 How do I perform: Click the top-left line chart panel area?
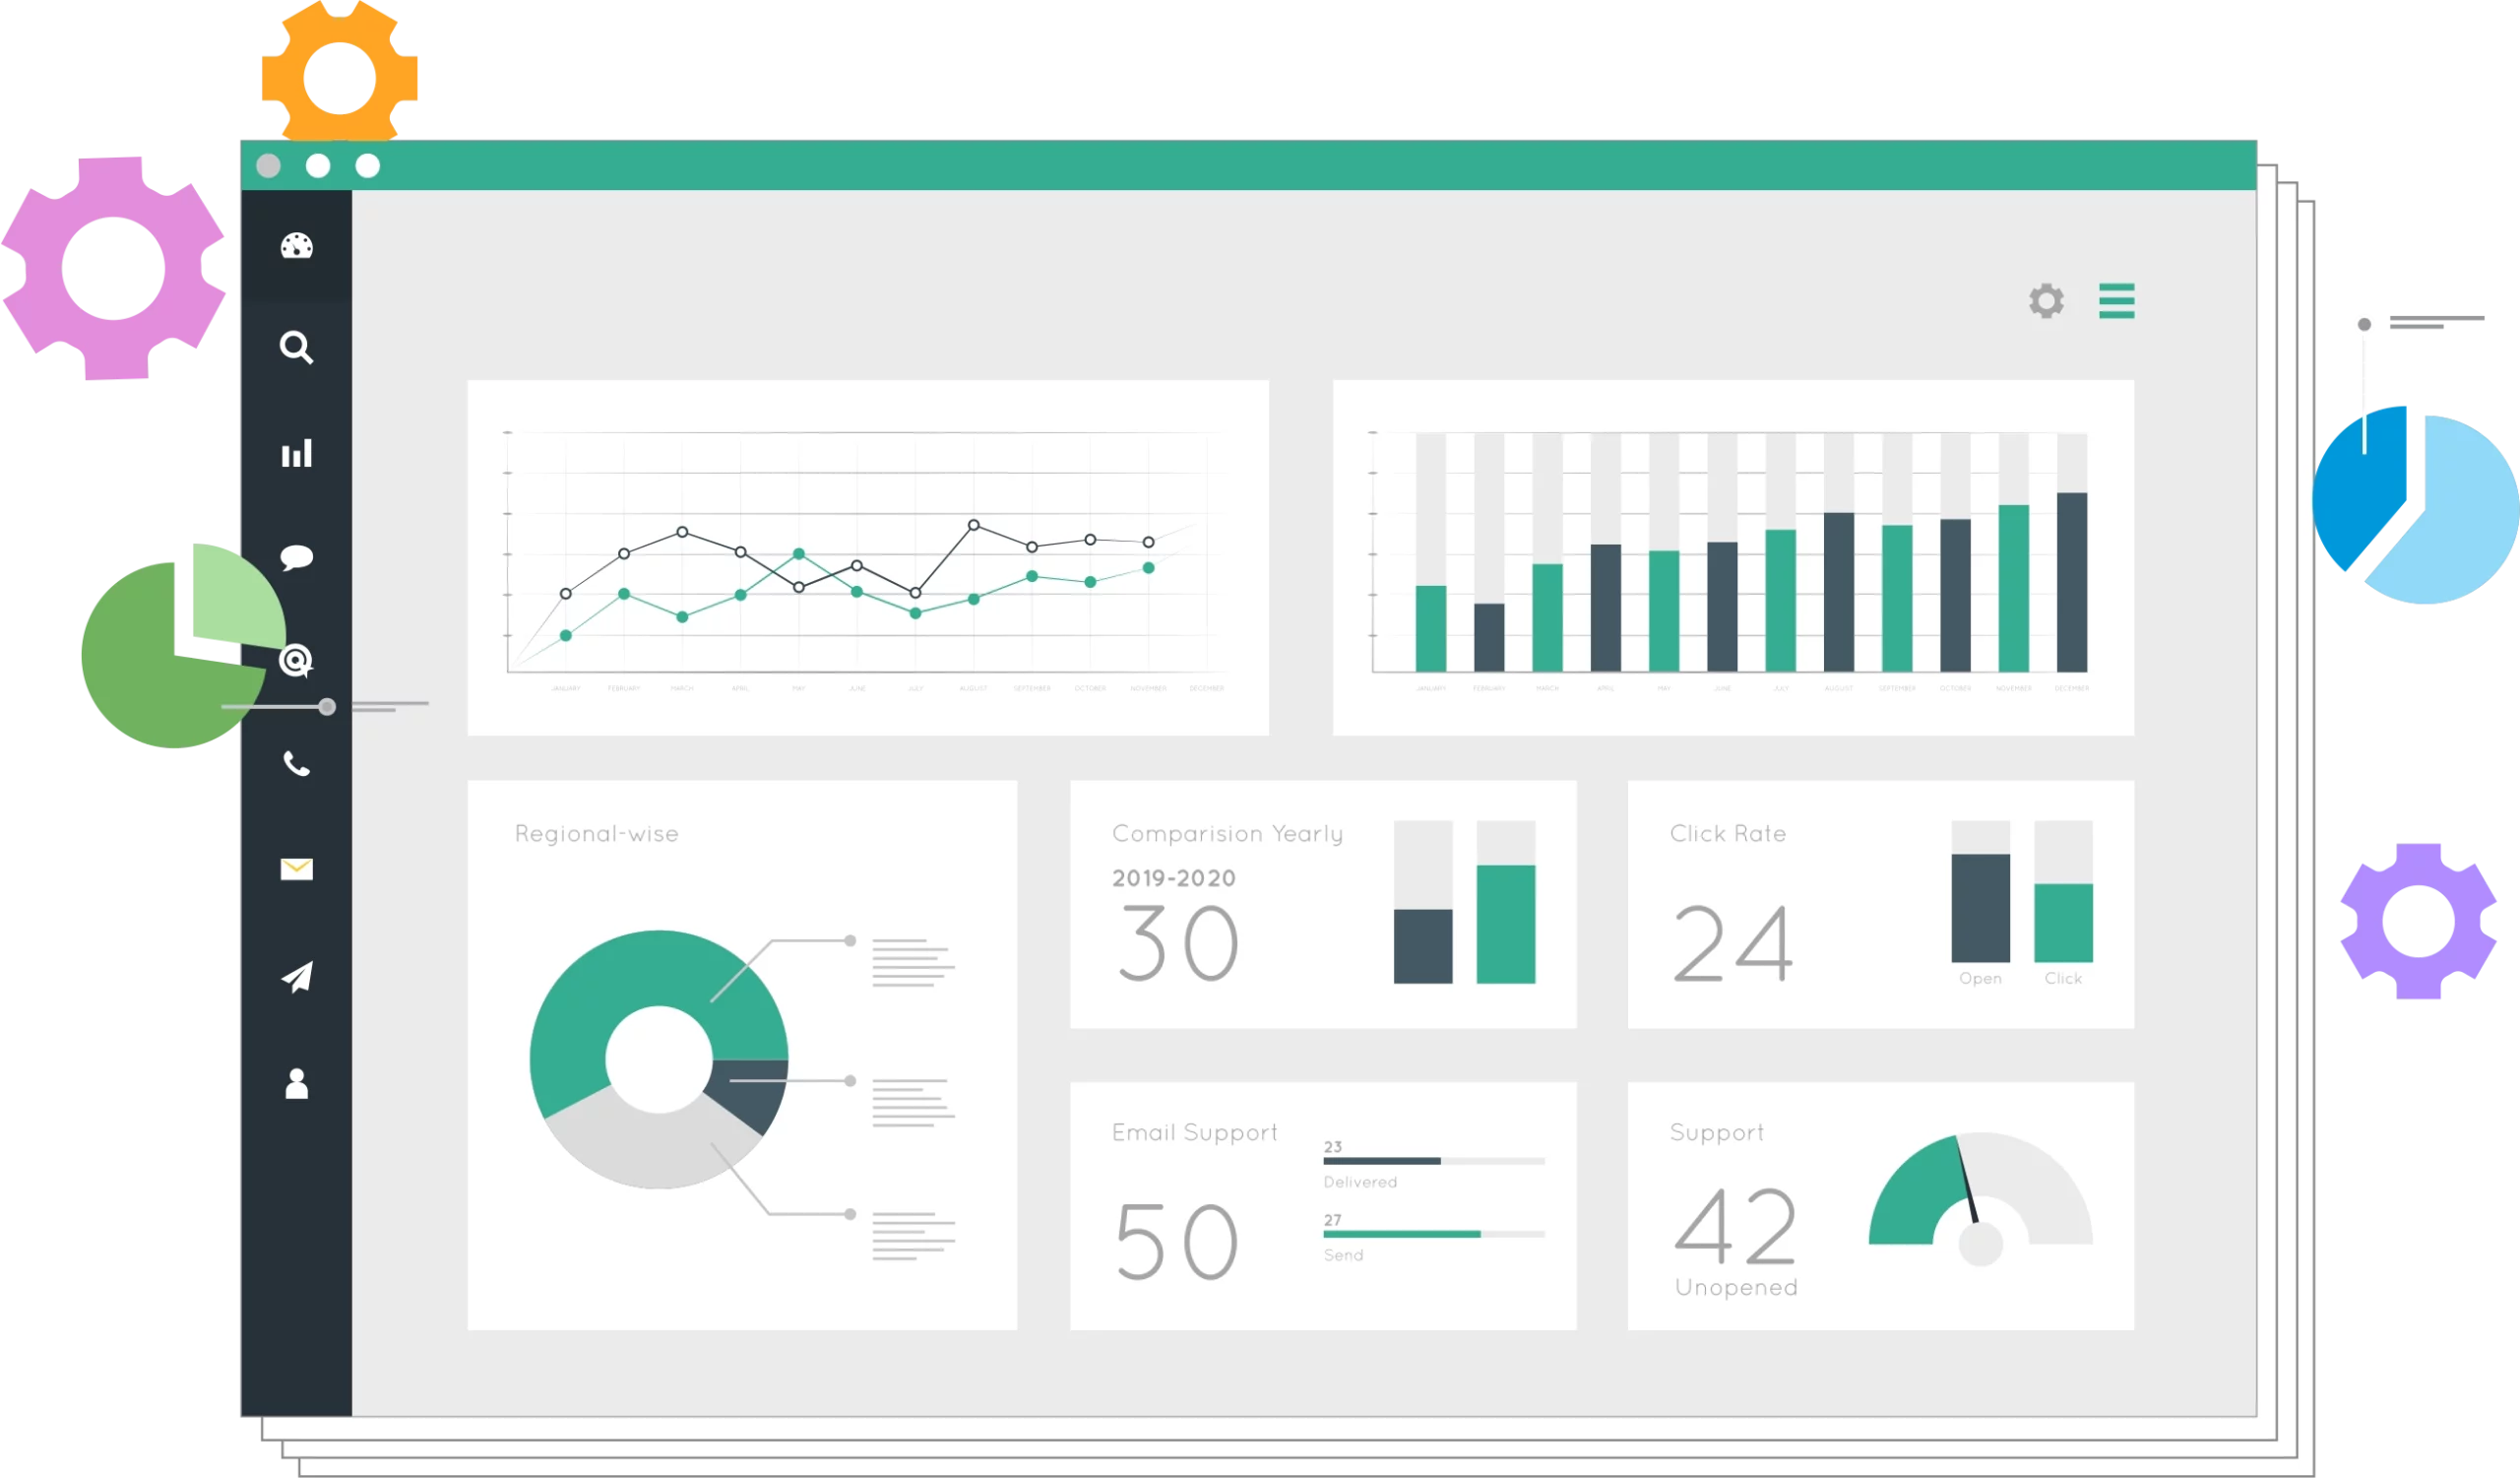(x=867, y=554)
